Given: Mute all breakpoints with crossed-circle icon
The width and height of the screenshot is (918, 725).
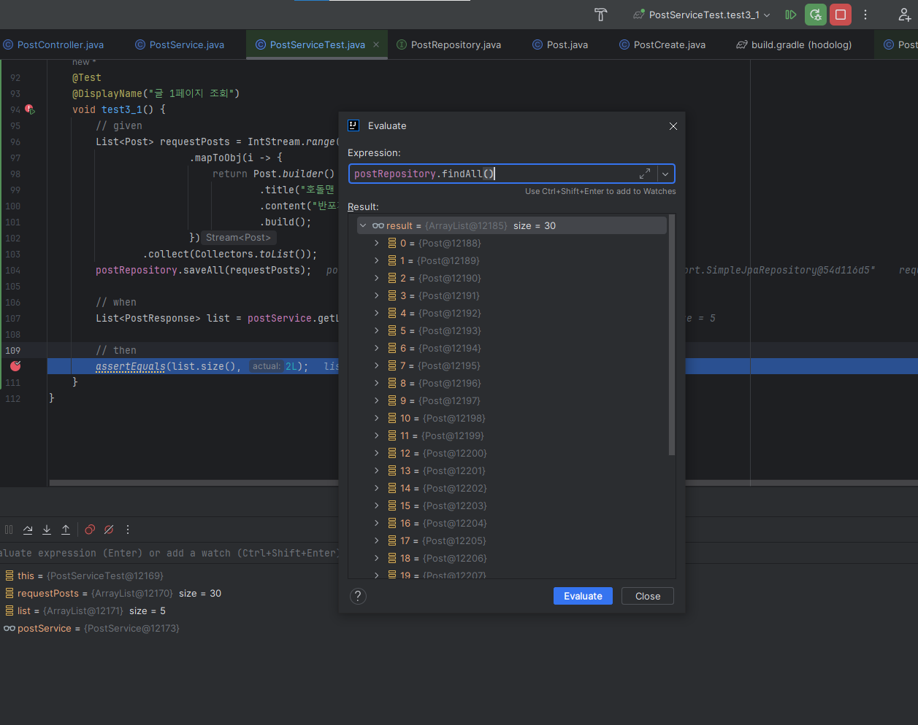Looking at the screenshot, I should (108, 530).
